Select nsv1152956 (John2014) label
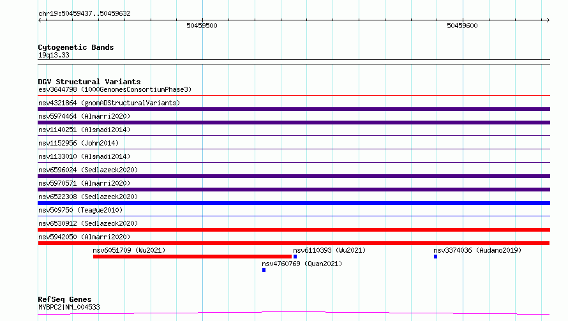The height and width of the screenshot is (321, 568). coord(78,143)
